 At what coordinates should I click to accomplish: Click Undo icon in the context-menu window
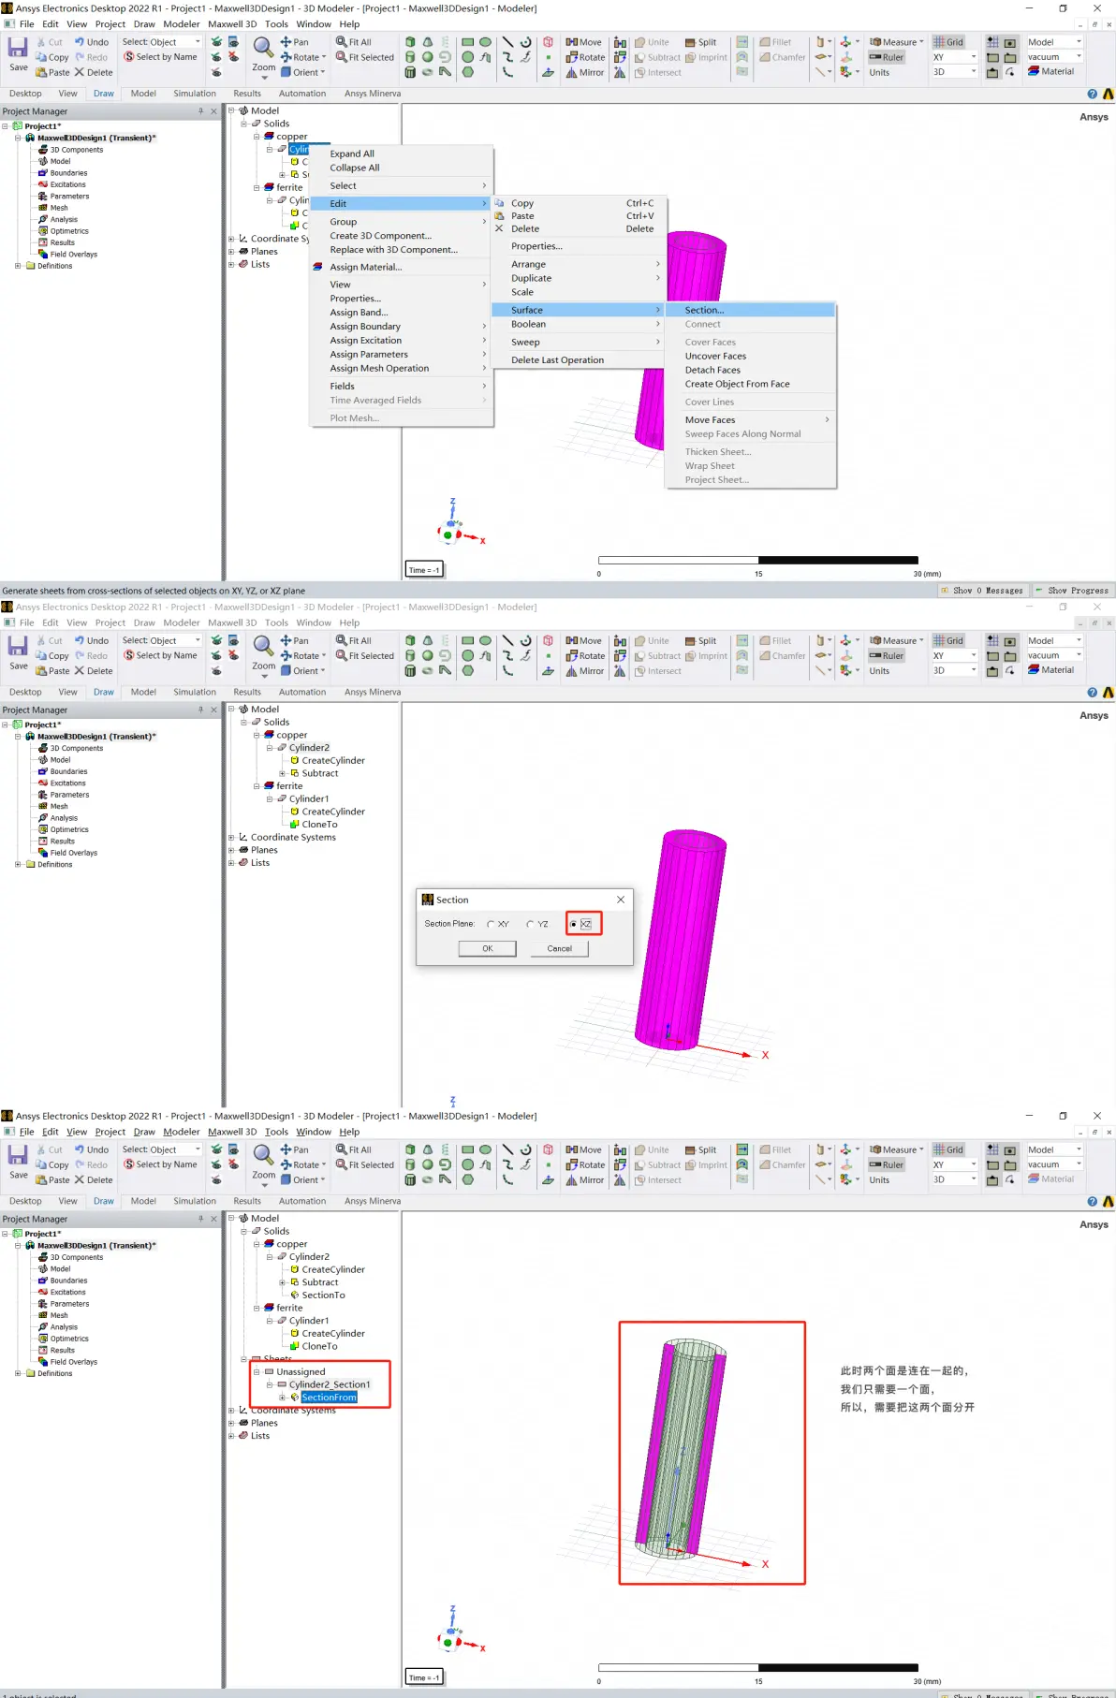92,42
